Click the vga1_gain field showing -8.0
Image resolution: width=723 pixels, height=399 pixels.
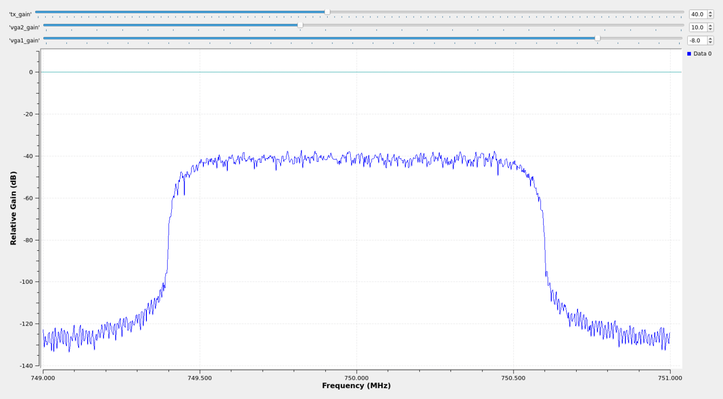[696, 41]
